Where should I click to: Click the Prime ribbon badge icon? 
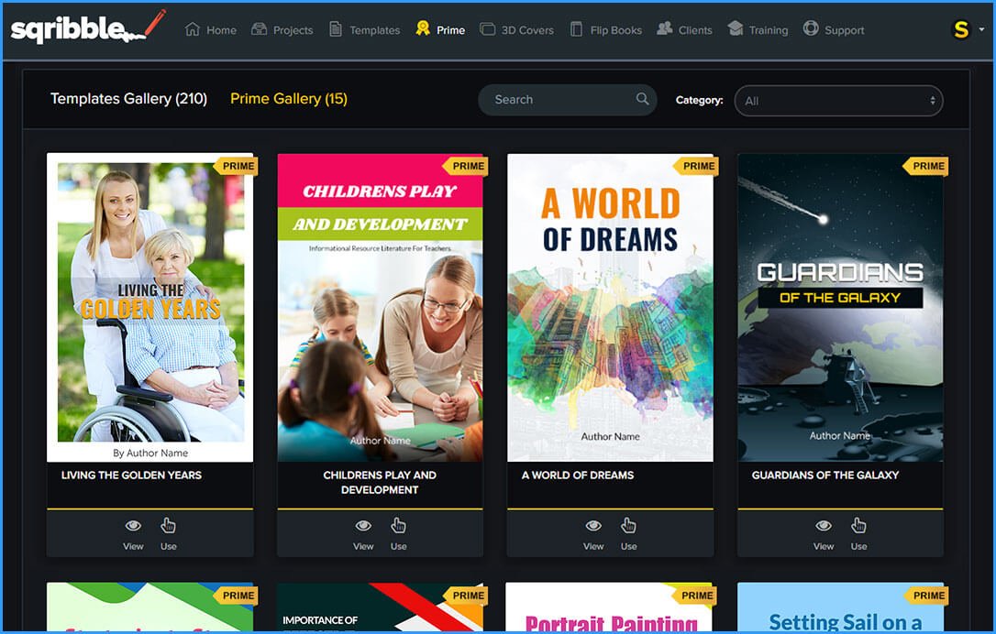(x=423, y=28)
